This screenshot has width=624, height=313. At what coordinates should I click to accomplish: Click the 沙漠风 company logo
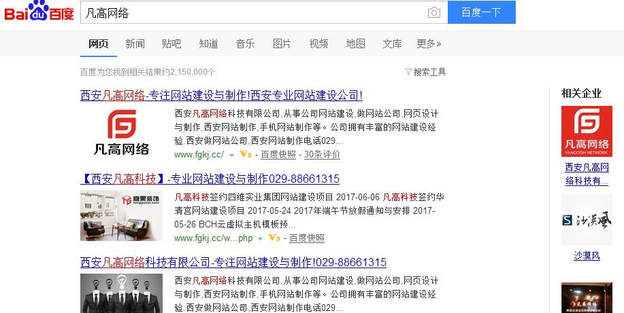pyautogui.click(x=587, y=220)
